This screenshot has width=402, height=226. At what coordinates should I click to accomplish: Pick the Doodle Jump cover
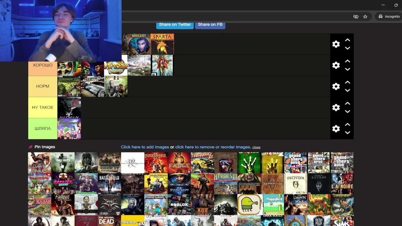(x=249, y=205)
